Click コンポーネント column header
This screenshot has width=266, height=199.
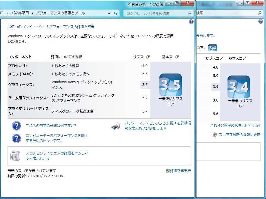pyautogui.click(x=20, y=57)
